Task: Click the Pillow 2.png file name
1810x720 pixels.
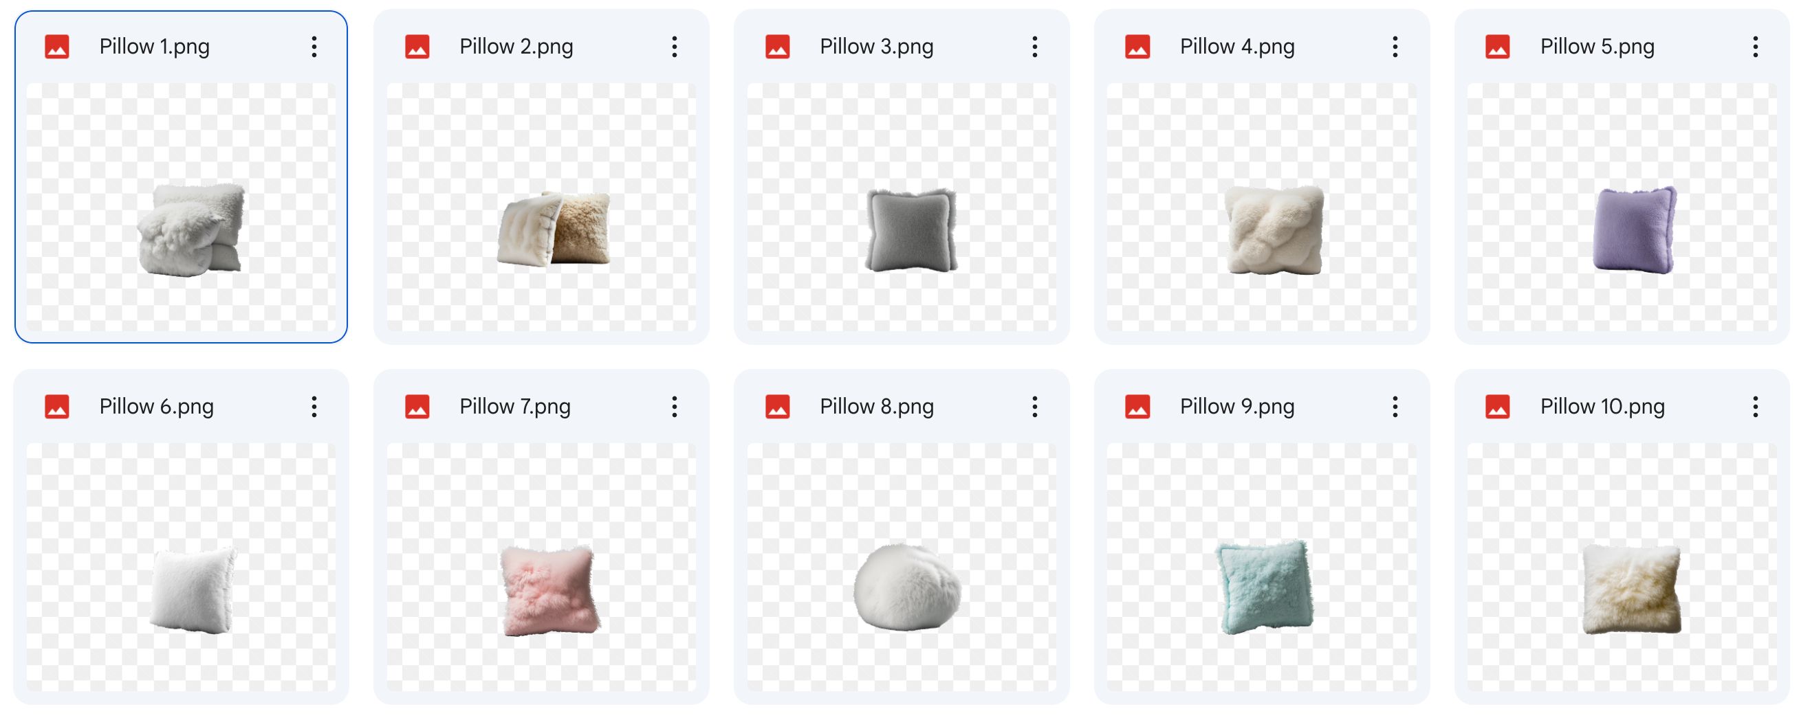Action: pos(516,47)
